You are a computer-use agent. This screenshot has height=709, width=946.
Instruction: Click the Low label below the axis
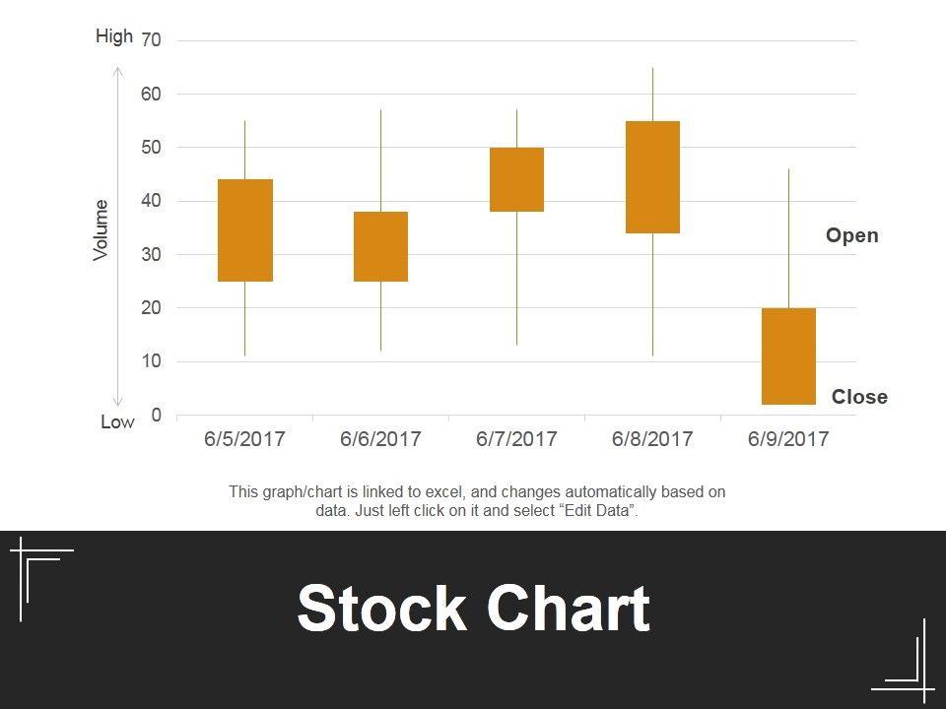point(117,422)
